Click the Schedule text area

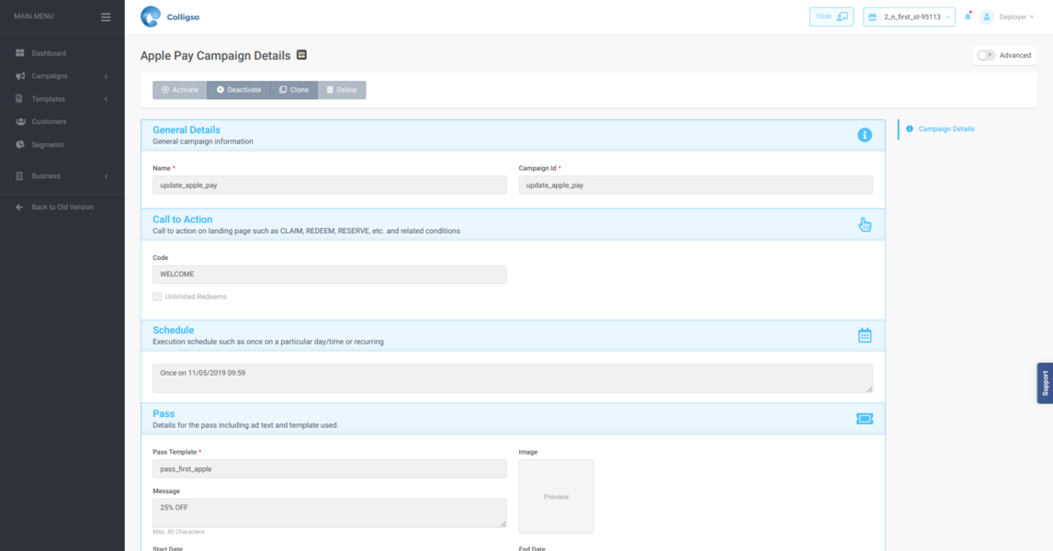pyautogui.click(x=513, y=378)
